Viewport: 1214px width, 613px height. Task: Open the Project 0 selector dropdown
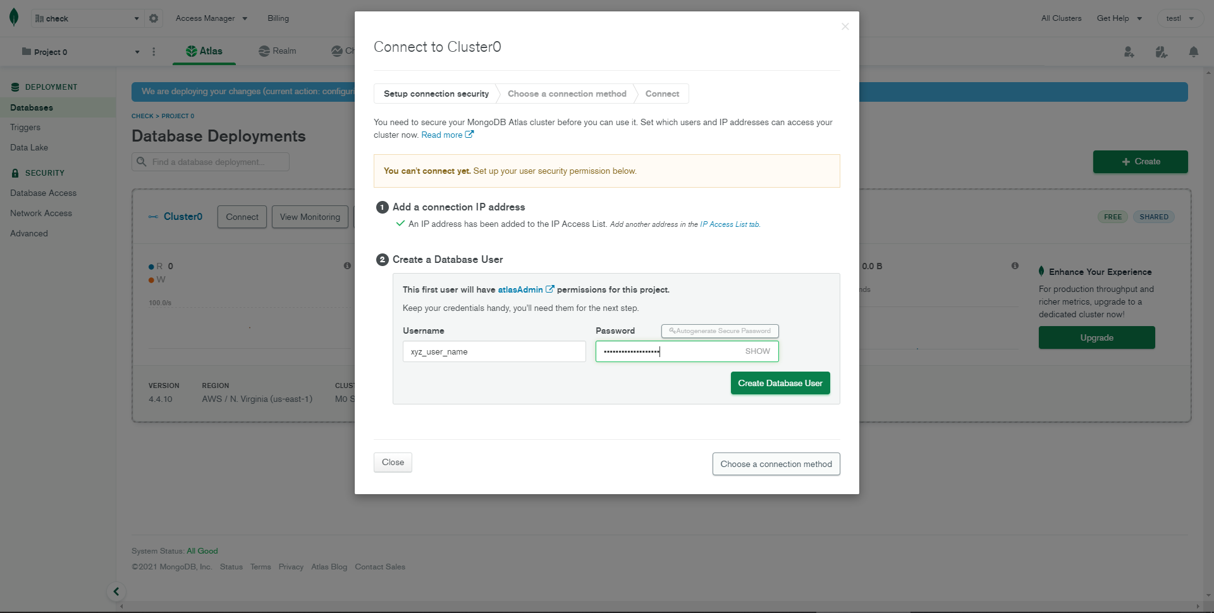click(x=80, y=52)
